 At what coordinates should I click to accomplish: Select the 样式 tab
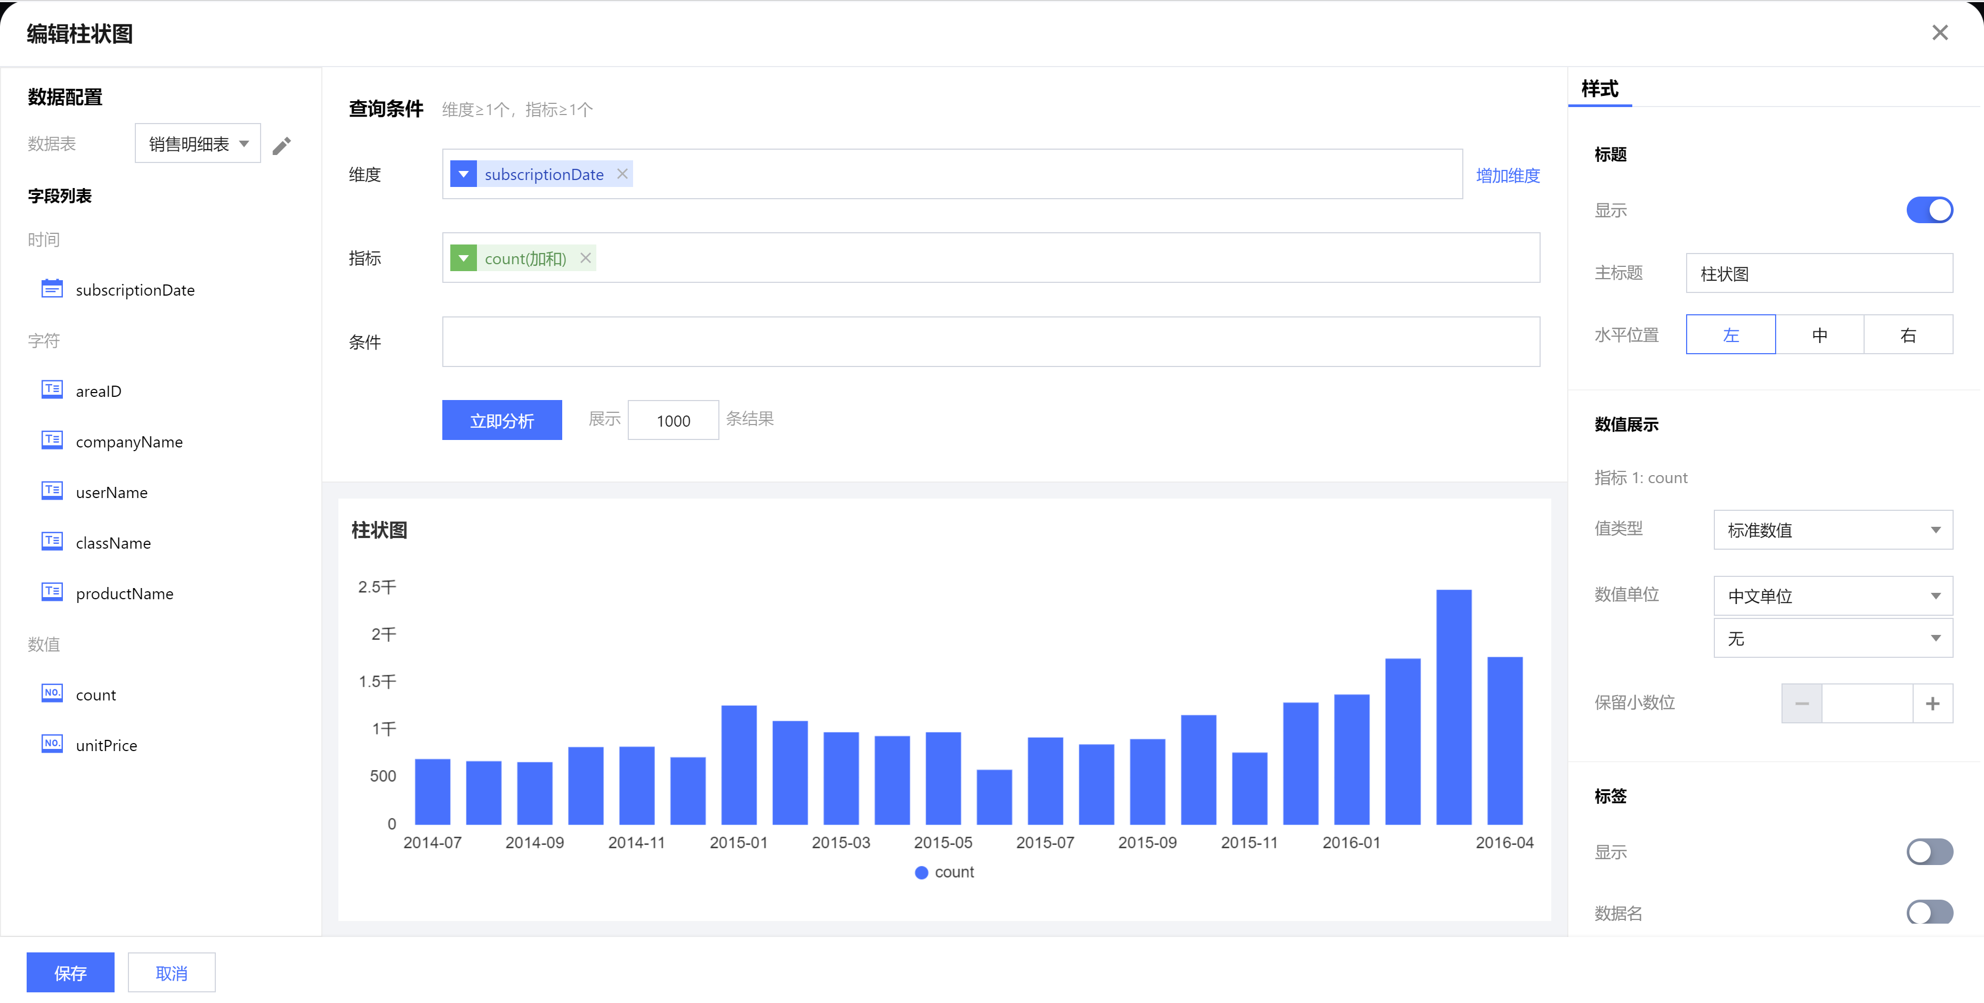point(1600,89)
